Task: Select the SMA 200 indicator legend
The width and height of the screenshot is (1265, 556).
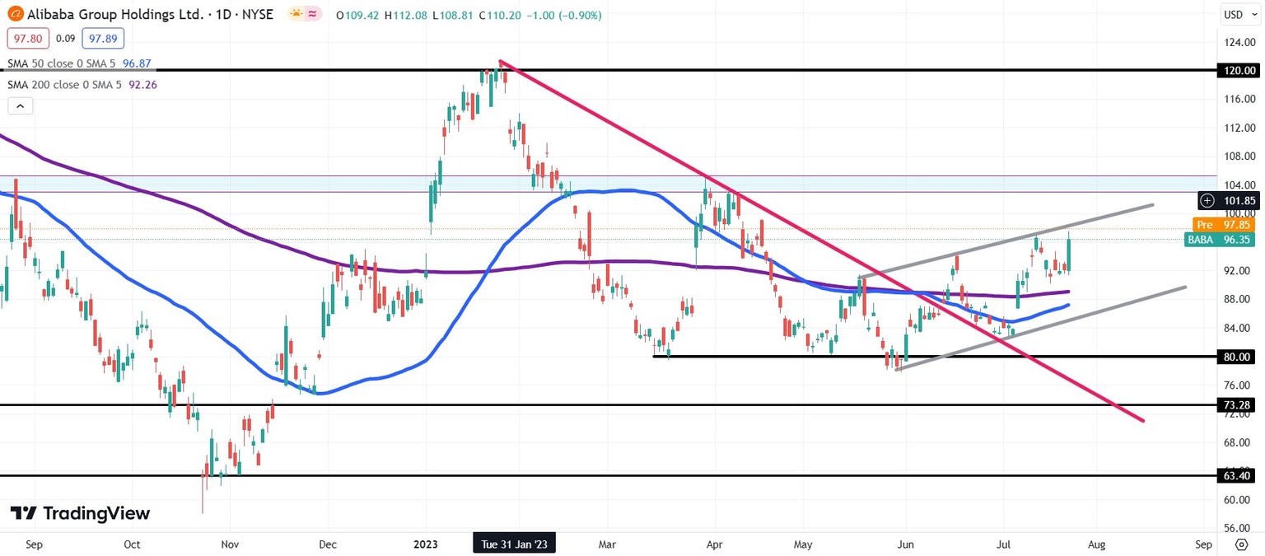Action: [82, 84]
